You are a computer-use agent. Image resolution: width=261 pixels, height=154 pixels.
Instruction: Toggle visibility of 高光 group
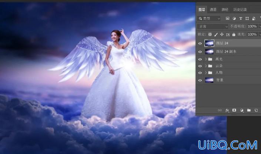[200, 59]
